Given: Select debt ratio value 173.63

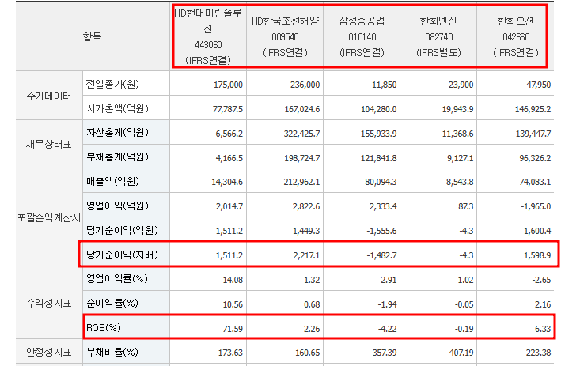Looking at the screenshot, I should point(231,353).
